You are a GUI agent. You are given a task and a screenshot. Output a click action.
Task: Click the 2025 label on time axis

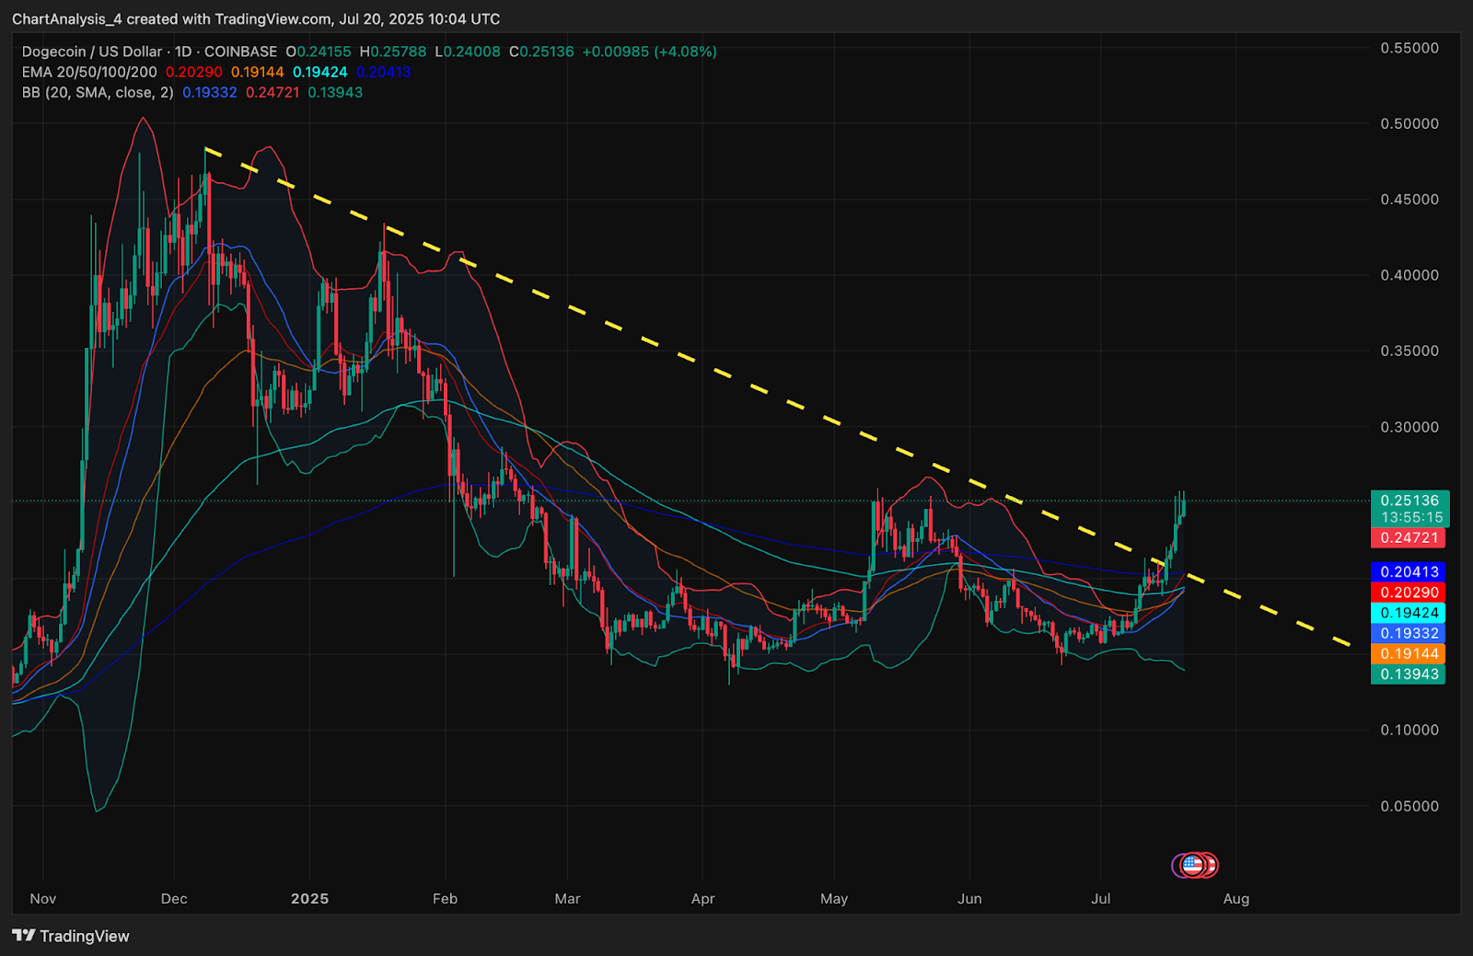[x=309, y=899]
